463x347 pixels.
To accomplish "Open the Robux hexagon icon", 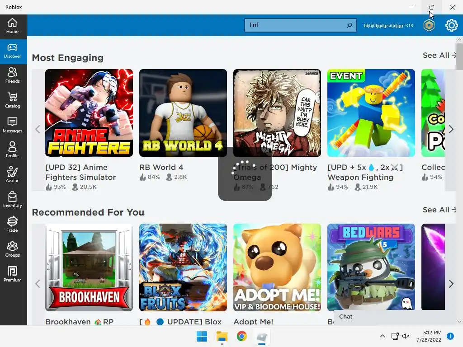I will (x=429, y=25).
